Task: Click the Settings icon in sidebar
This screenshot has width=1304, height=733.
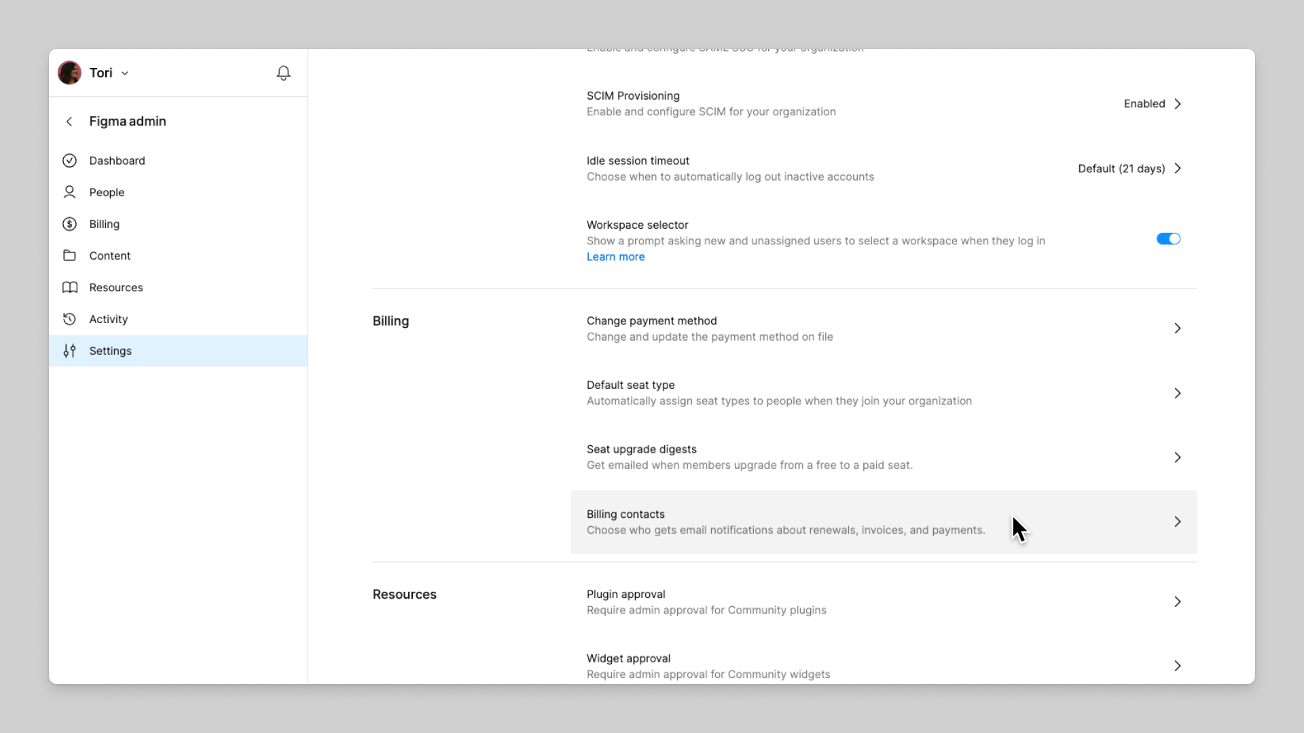Action: coord(69,350)
